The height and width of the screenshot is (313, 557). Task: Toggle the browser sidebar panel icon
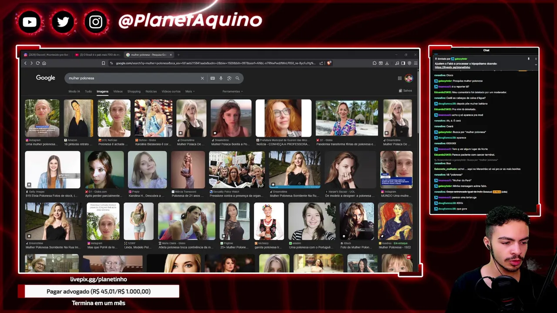(x=403, y=63)
